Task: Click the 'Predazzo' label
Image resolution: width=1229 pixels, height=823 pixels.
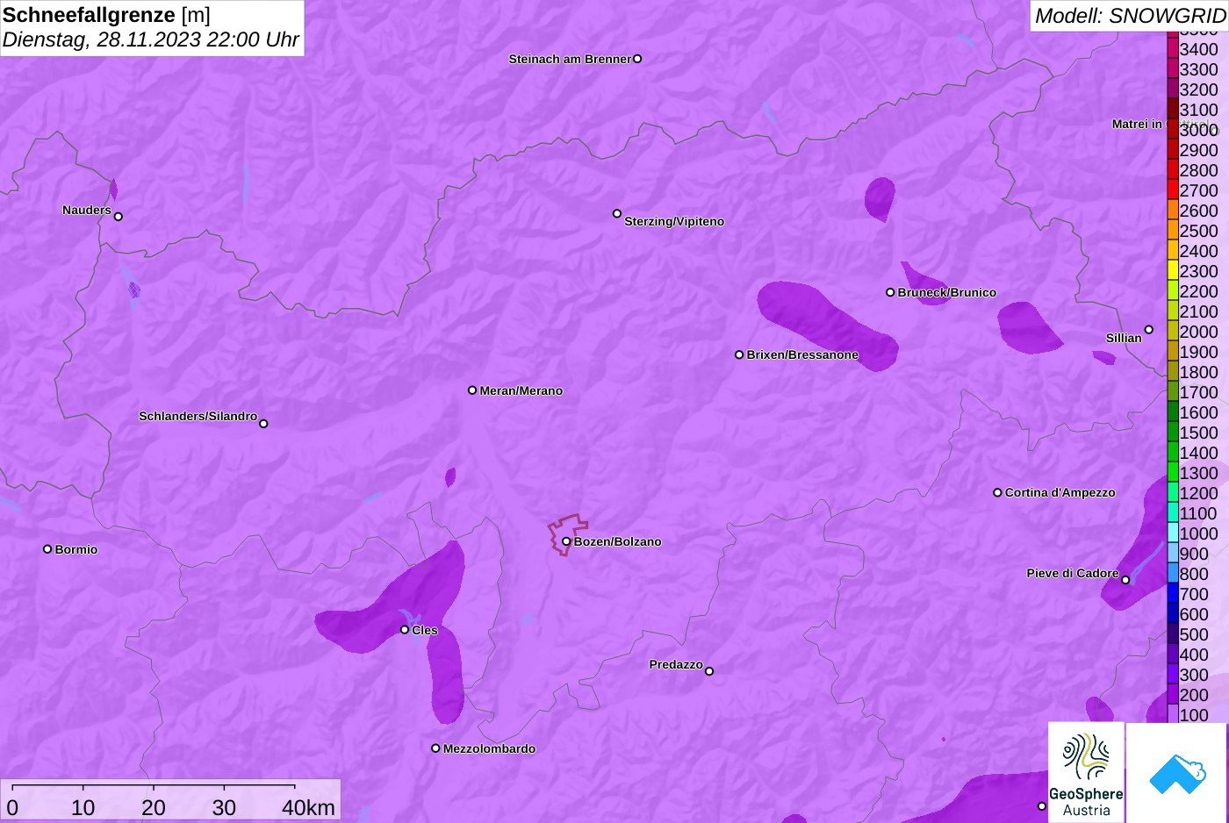Action: click(676, 664)
